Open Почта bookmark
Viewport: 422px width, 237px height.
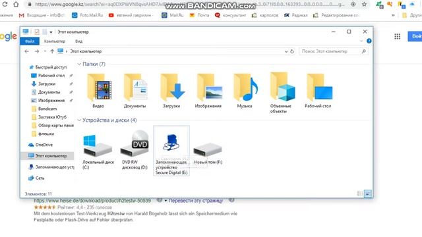[199, 15]
